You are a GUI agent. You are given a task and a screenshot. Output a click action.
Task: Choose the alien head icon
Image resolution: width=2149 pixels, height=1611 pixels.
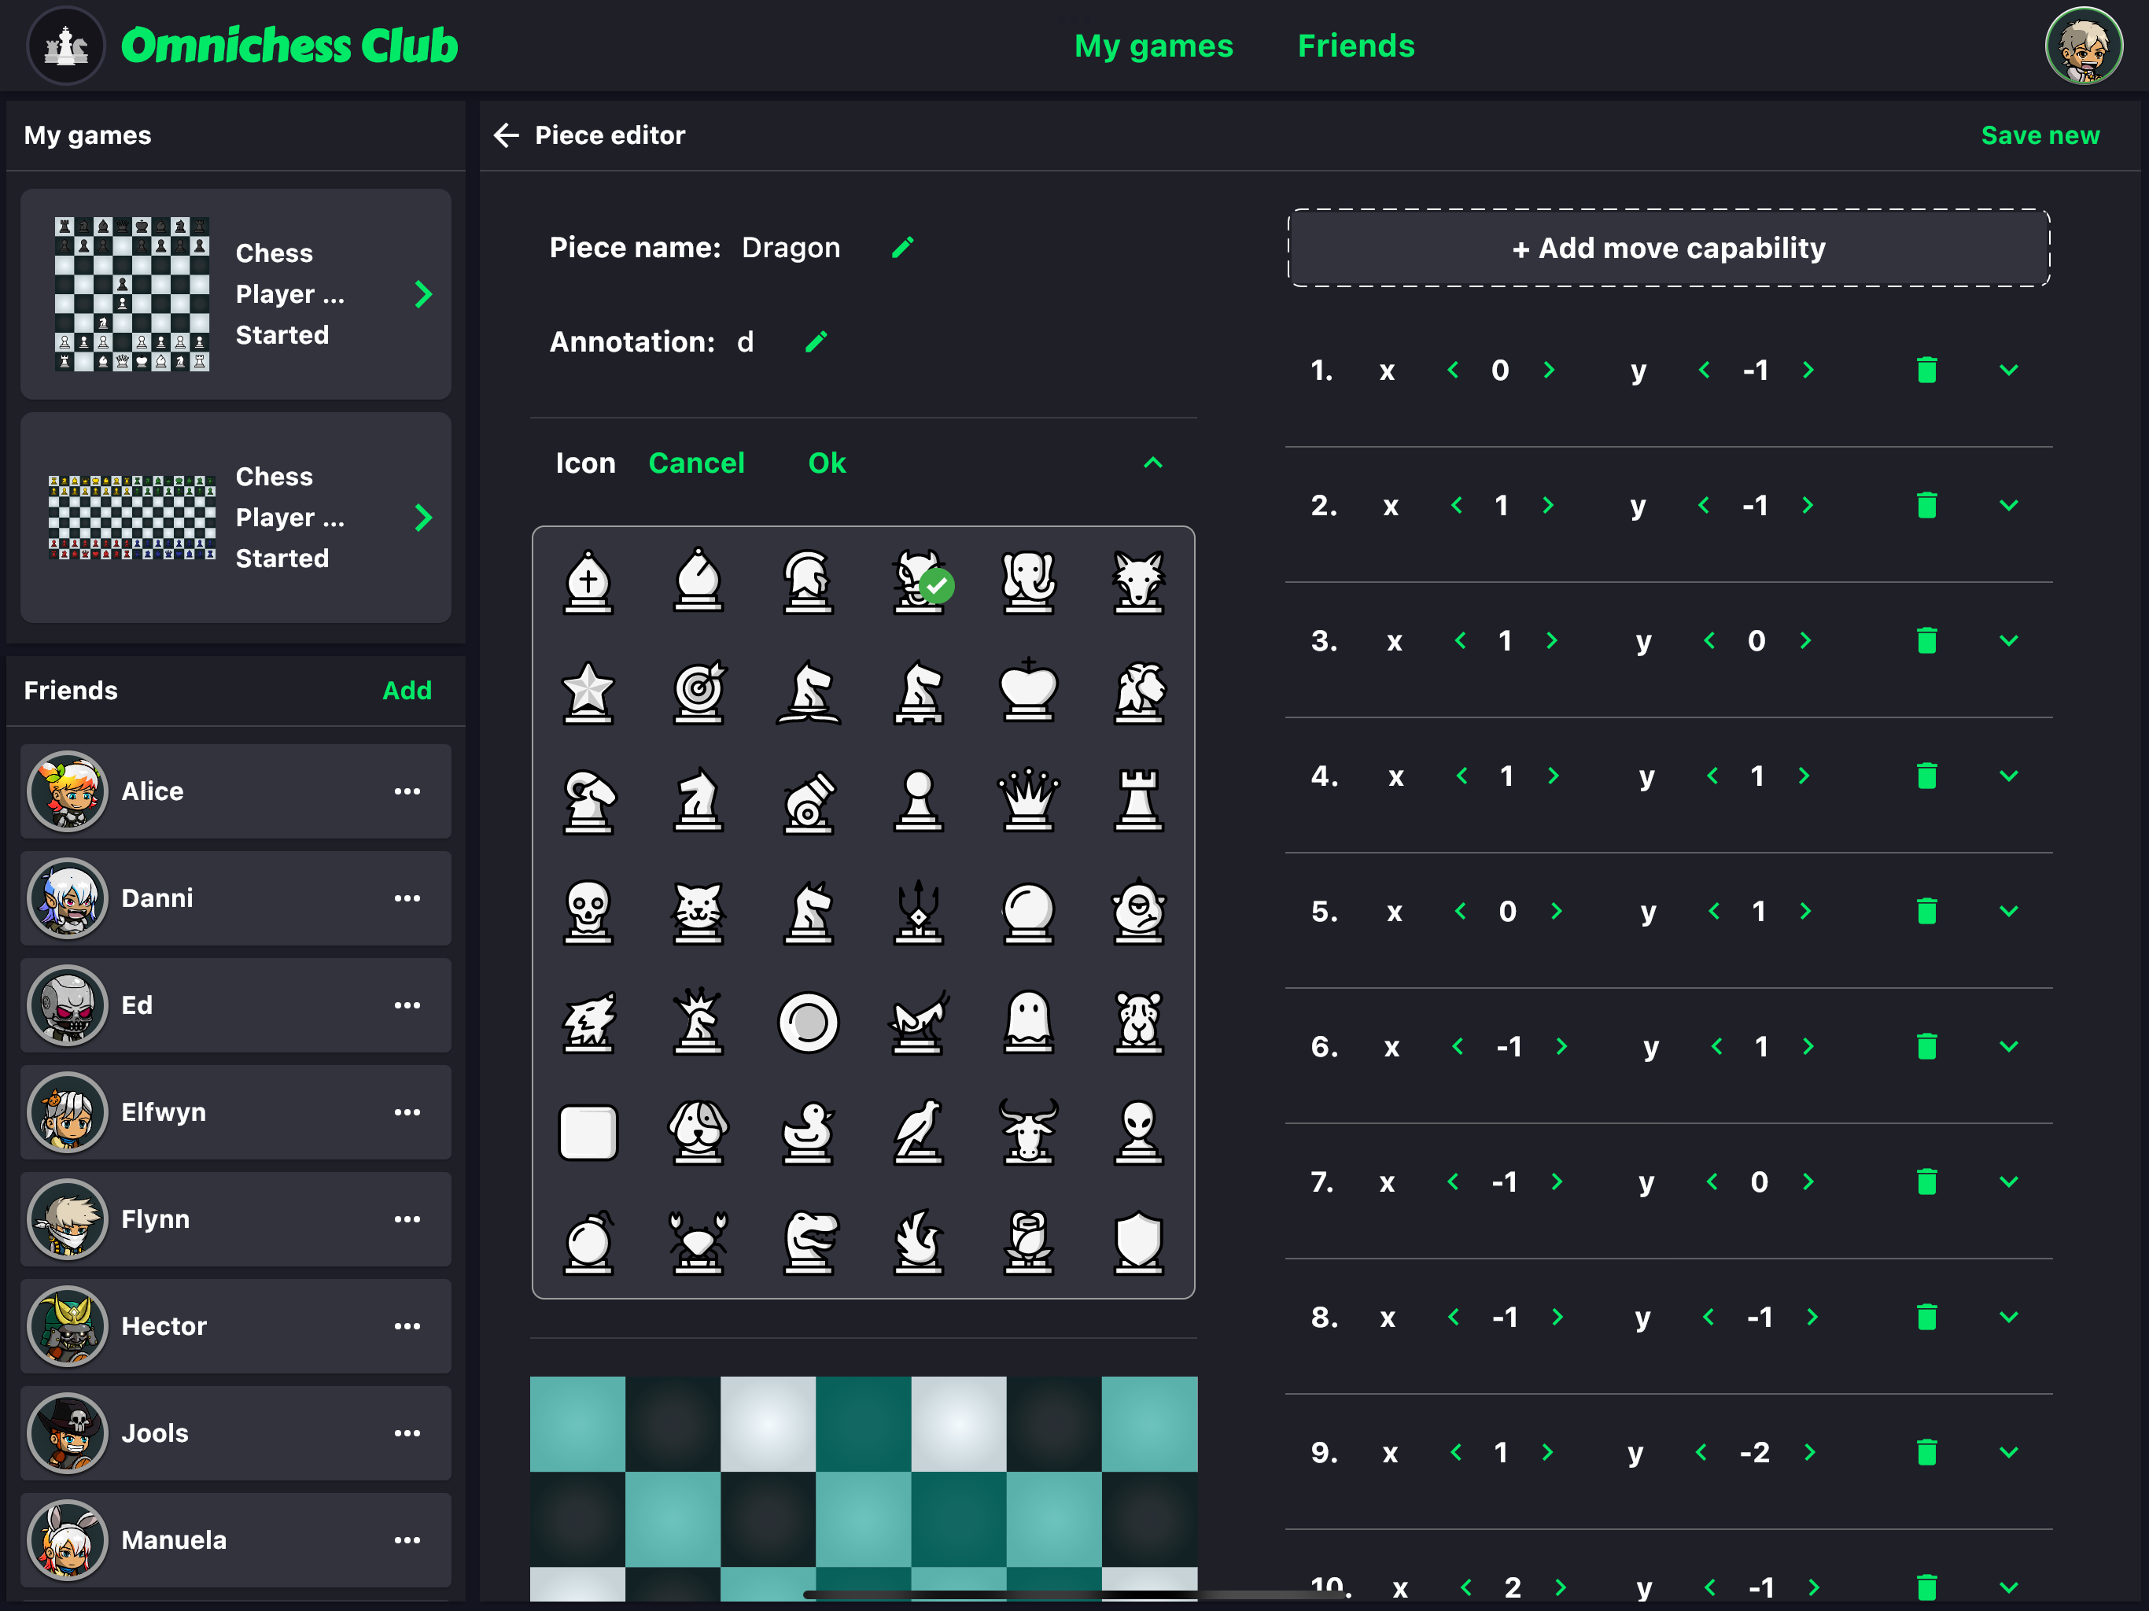tap(1137, 1132)
